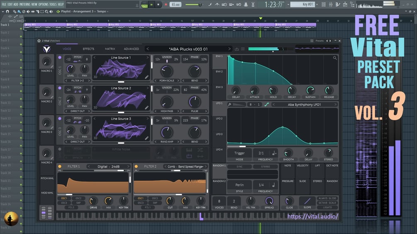Click the Glide slope curve icon
The width and height of the screenshot is (417, 234).
pos(307,201)
